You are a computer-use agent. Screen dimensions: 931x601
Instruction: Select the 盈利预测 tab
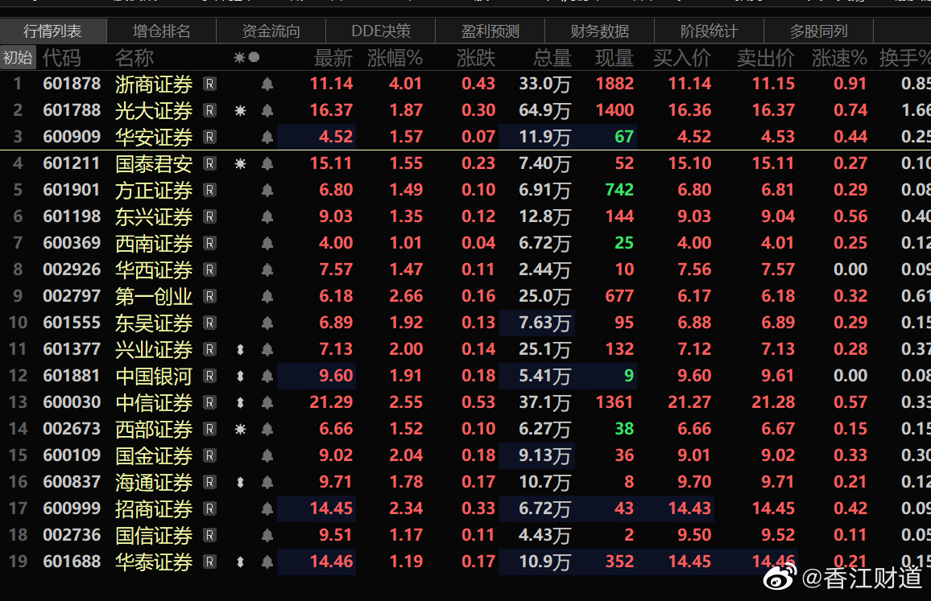coord(490,31)
